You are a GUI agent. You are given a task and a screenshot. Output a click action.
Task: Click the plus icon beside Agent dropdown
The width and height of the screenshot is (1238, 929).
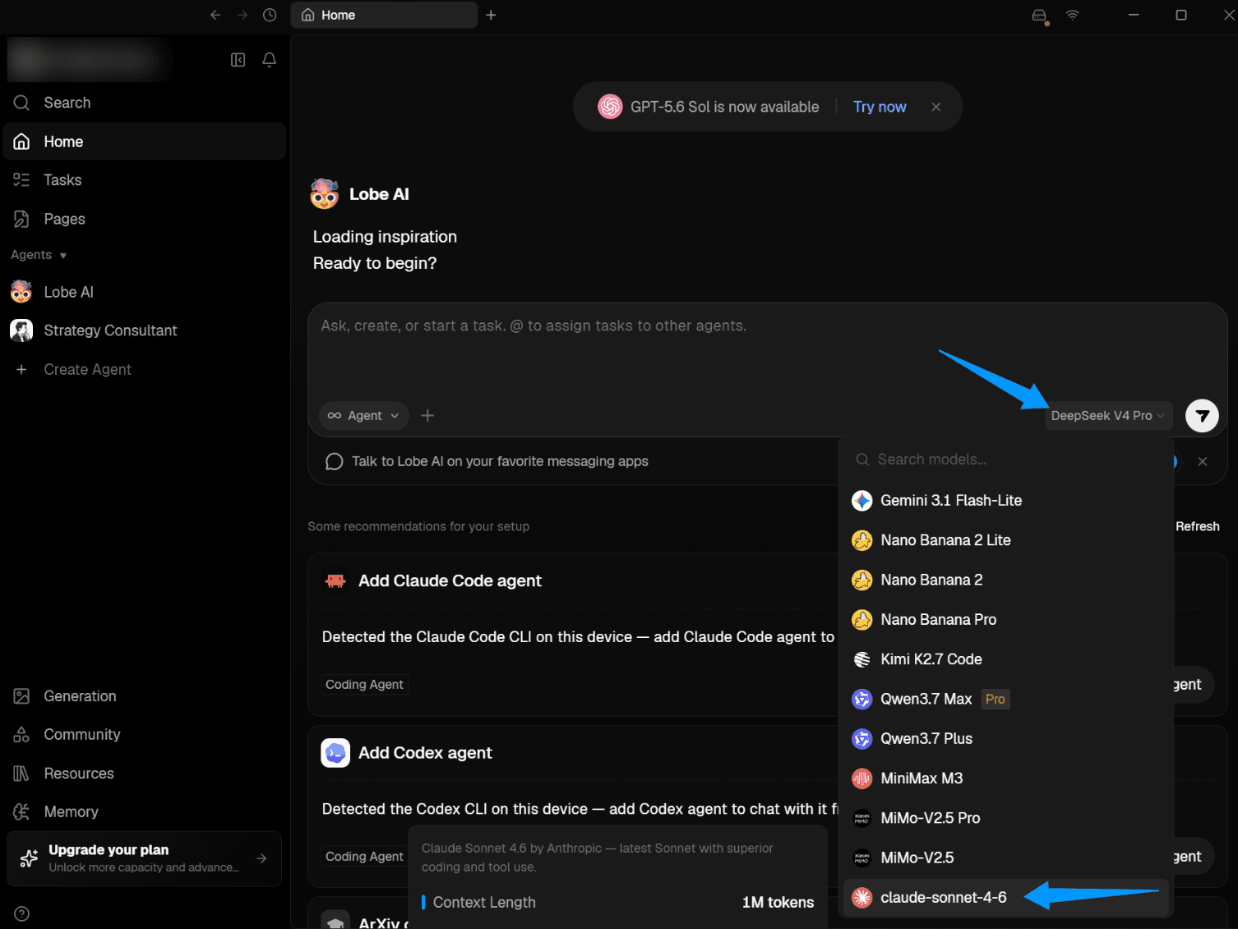tap(427, 416)
